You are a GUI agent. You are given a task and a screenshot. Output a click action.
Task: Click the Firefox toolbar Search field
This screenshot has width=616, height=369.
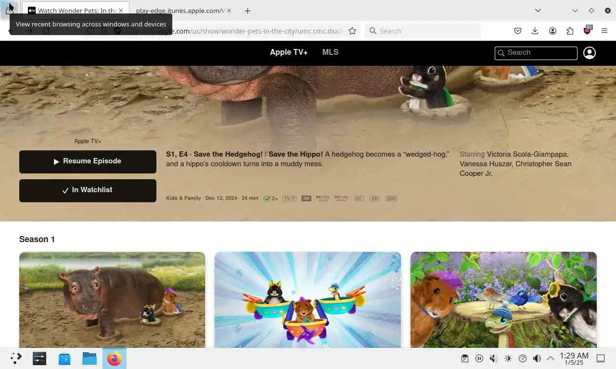[423, 31]
